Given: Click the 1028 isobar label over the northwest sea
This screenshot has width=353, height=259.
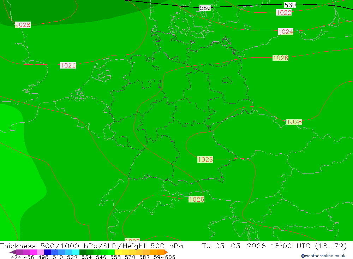Looking at the screenshot, I should coord(23,25).
